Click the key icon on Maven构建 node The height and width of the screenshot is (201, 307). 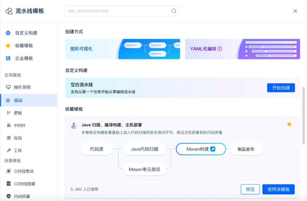213,149
